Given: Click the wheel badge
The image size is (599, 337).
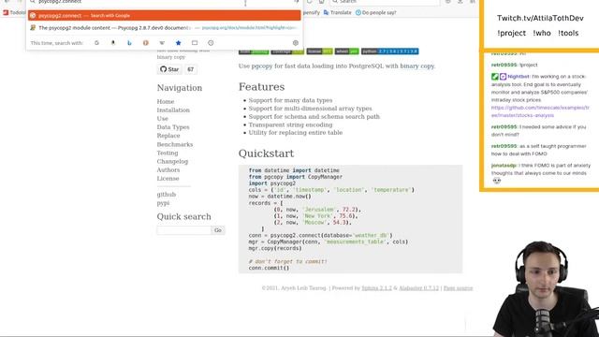Looking at the screenshot, I should [x=347, y=51].
